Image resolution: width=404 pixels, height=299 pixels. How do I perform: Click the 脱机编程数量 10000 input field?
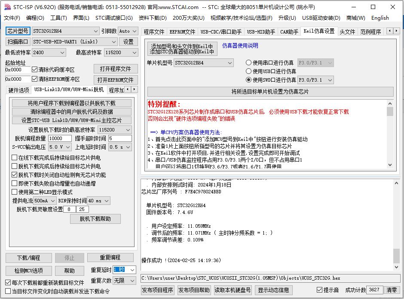60,138
